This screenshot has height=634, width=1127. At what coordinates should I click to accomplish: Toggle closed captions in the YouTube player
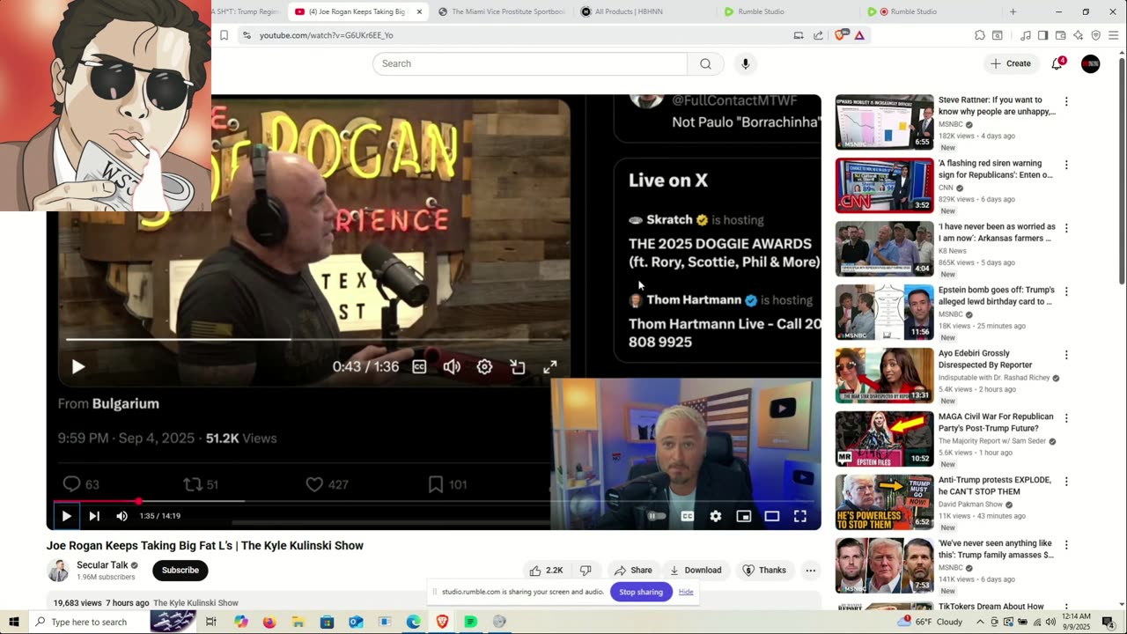point(688,516)
